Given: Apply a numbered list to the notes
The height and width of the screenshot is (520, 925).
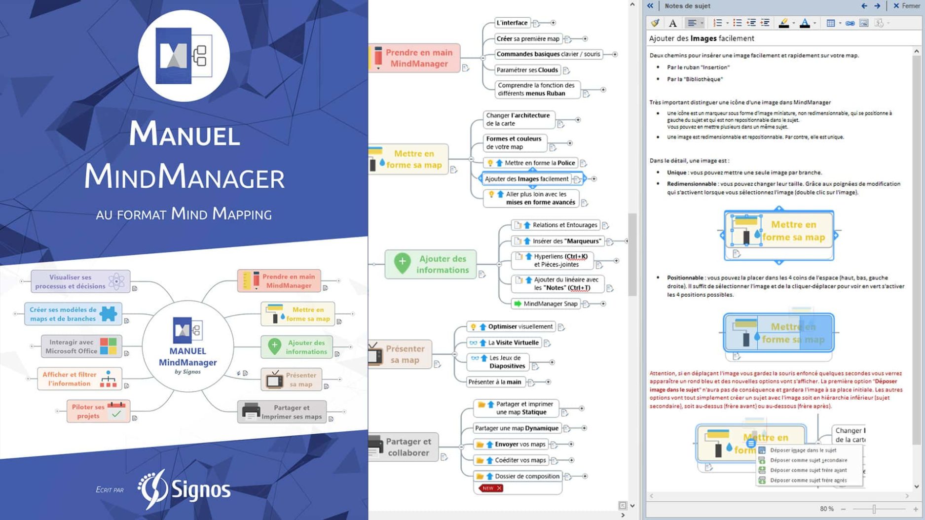Looking at the screenshot, I should [718, 22].
